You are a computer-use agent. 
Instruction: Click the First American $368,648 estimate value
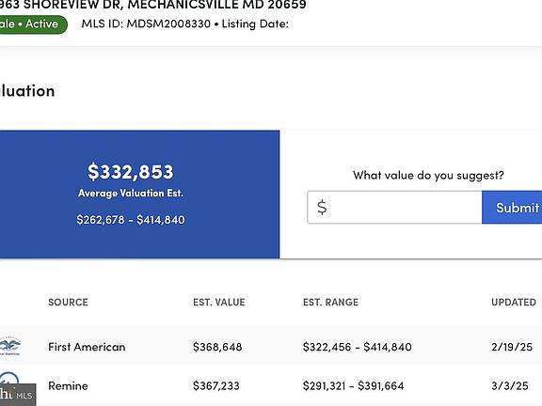(x=217, y=347)
